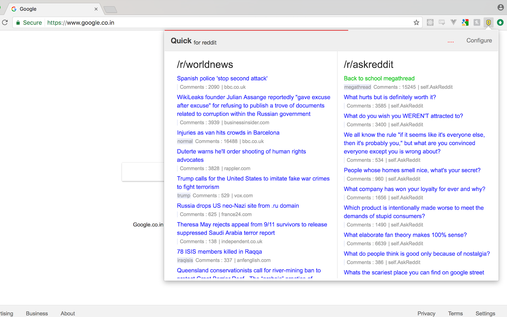This screenshot has width=507, height=317.
Task: Open Configure in Quick for reddit
Action: (479, 40)
